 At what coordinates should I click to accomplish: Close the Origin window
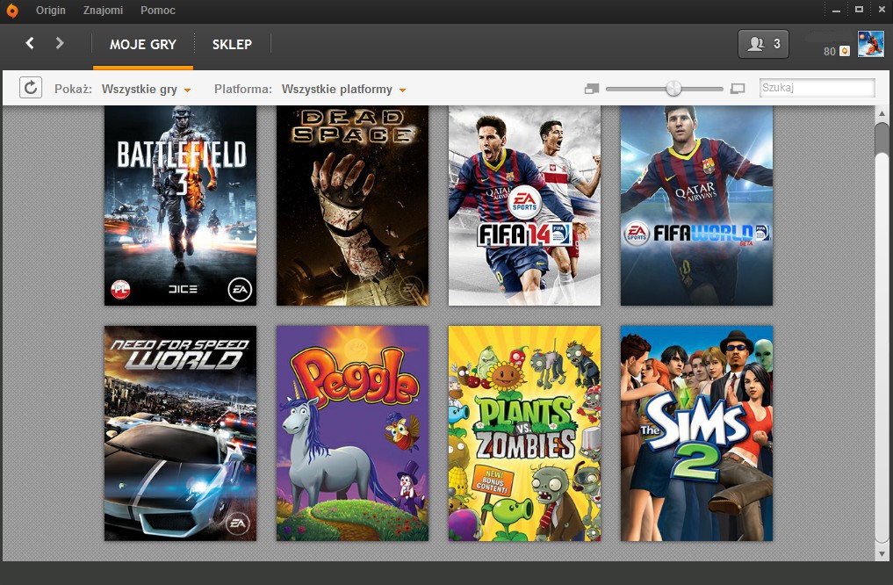tap(882, 10)
